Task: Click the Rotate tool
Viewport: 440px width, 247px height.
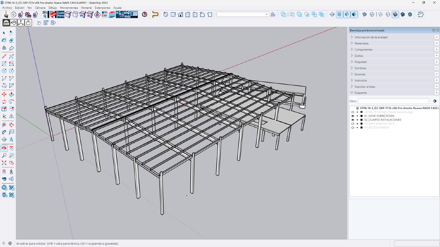Action: coord(4,102)
